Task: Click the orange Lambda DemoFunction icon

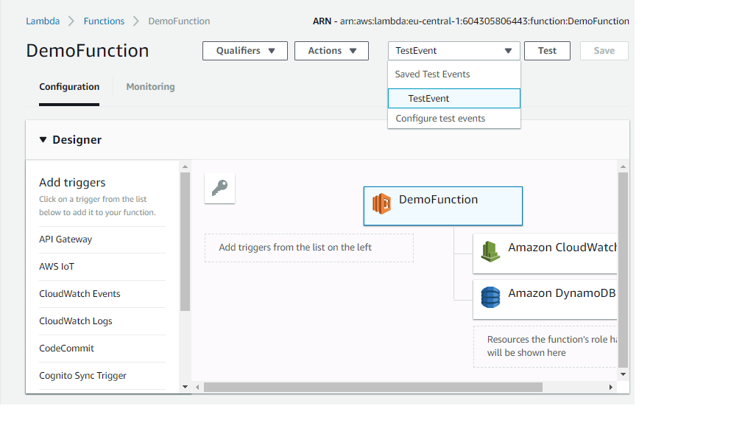Action: [381, 204]
